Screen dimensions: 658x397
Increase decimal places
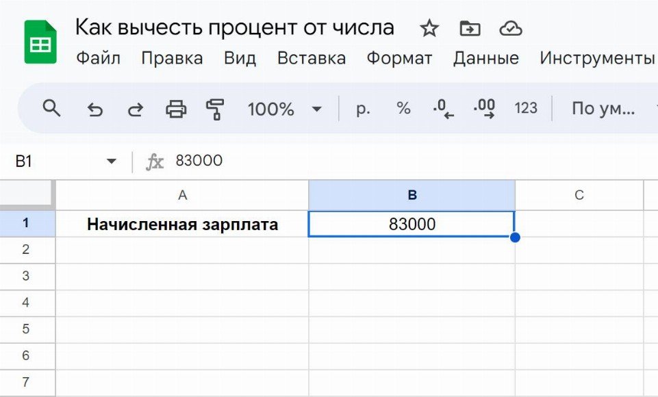484,108
